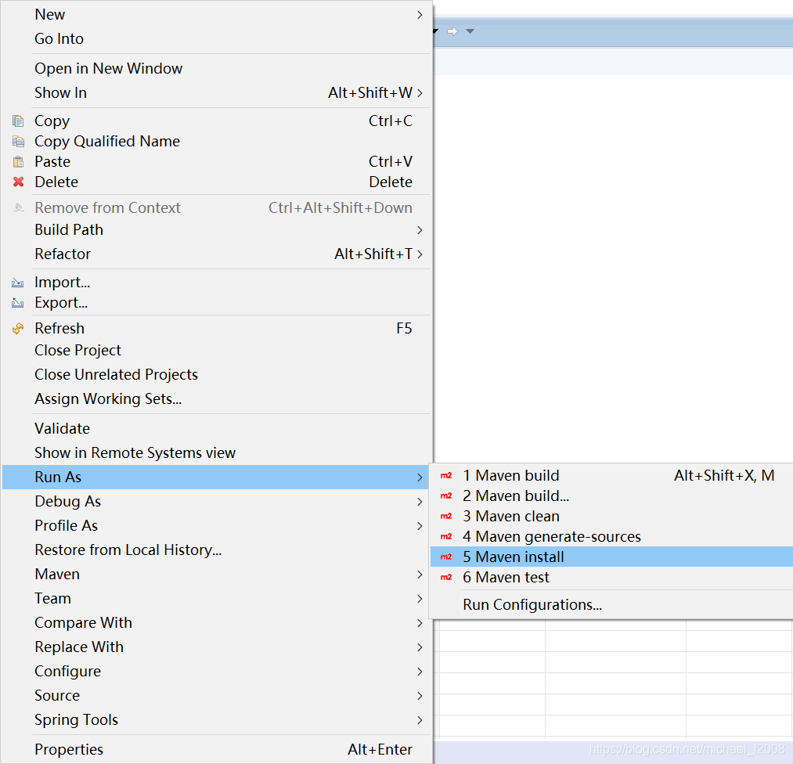This screenshot has width=793, height=764.
Task: Open Run Configurations... dialog
Action: pos(611,605)
